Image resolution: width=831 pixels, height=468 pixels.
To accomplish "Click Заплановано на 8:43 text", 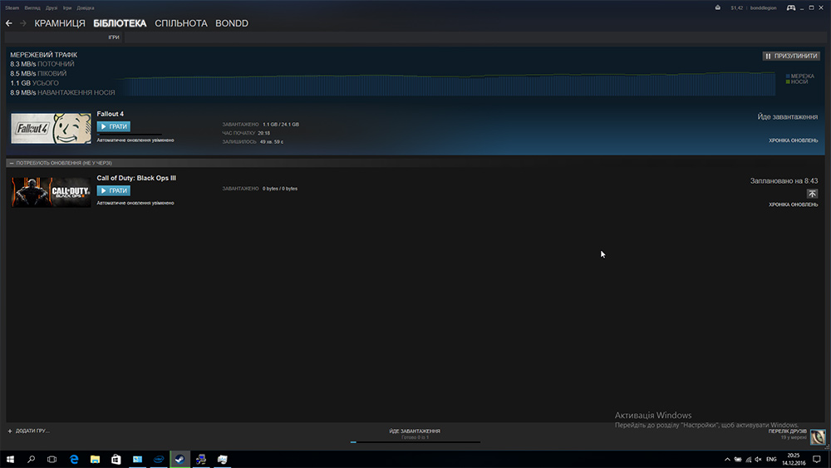I will click(x=784, y=180).
